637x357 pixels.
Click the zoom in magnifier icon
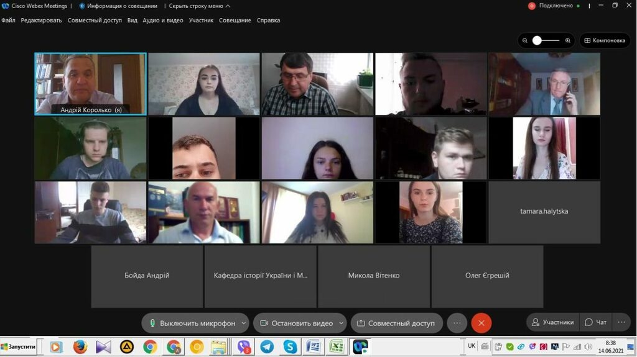point(567,40)
